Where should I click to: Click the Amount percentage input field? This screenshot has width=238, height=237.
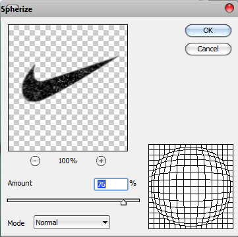tap(111, 184)
